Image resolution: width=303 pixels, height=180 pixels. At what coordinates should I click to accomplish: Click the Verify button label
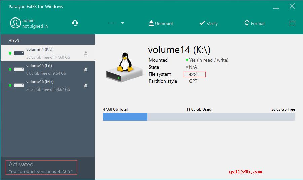pyautogui.click(x=212, y=24)
